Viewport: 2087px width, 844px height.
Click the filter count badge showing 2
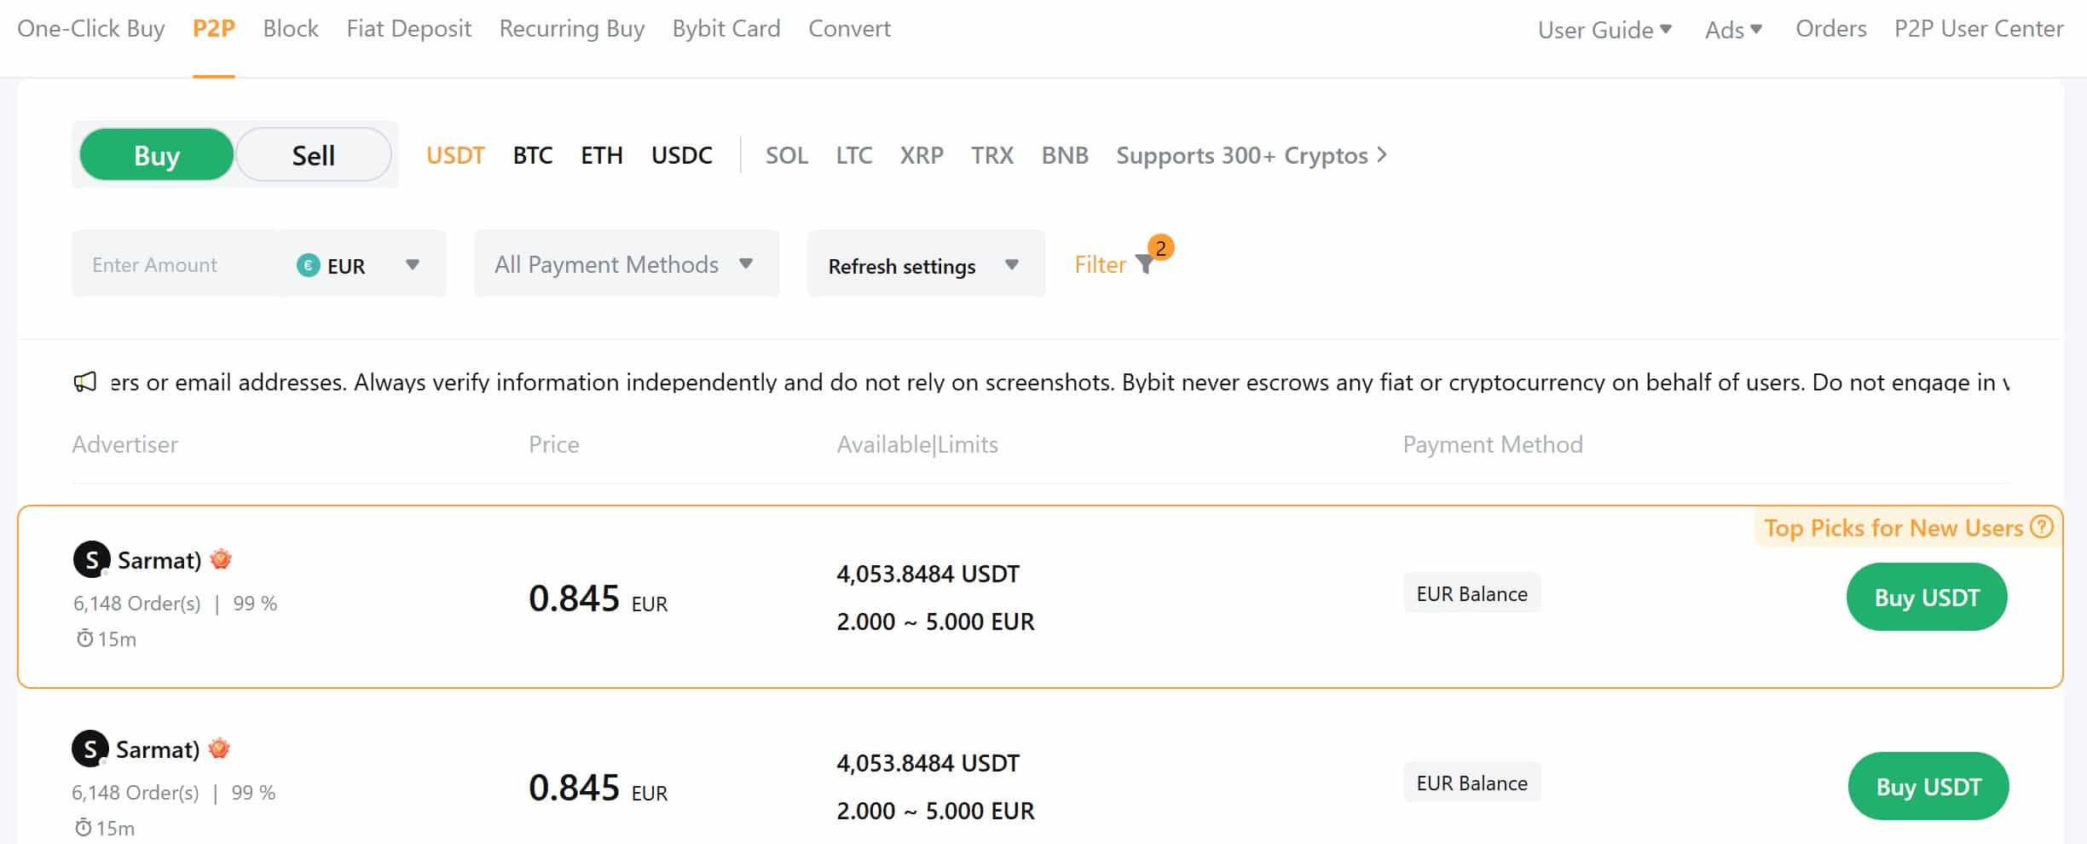click(x=1160, y=247)
